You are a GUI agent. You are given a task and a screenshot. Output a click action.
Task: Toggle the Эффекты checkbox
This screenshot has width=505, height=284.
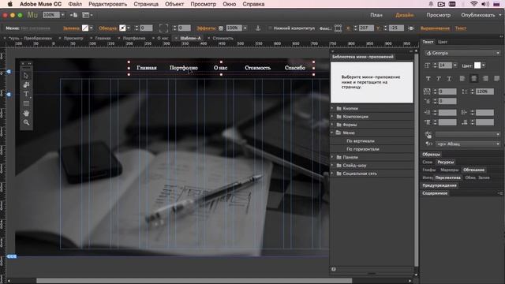point(221,28)
